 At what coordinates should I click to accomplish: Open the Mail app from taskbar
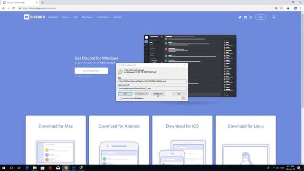[x=58, y=168]
